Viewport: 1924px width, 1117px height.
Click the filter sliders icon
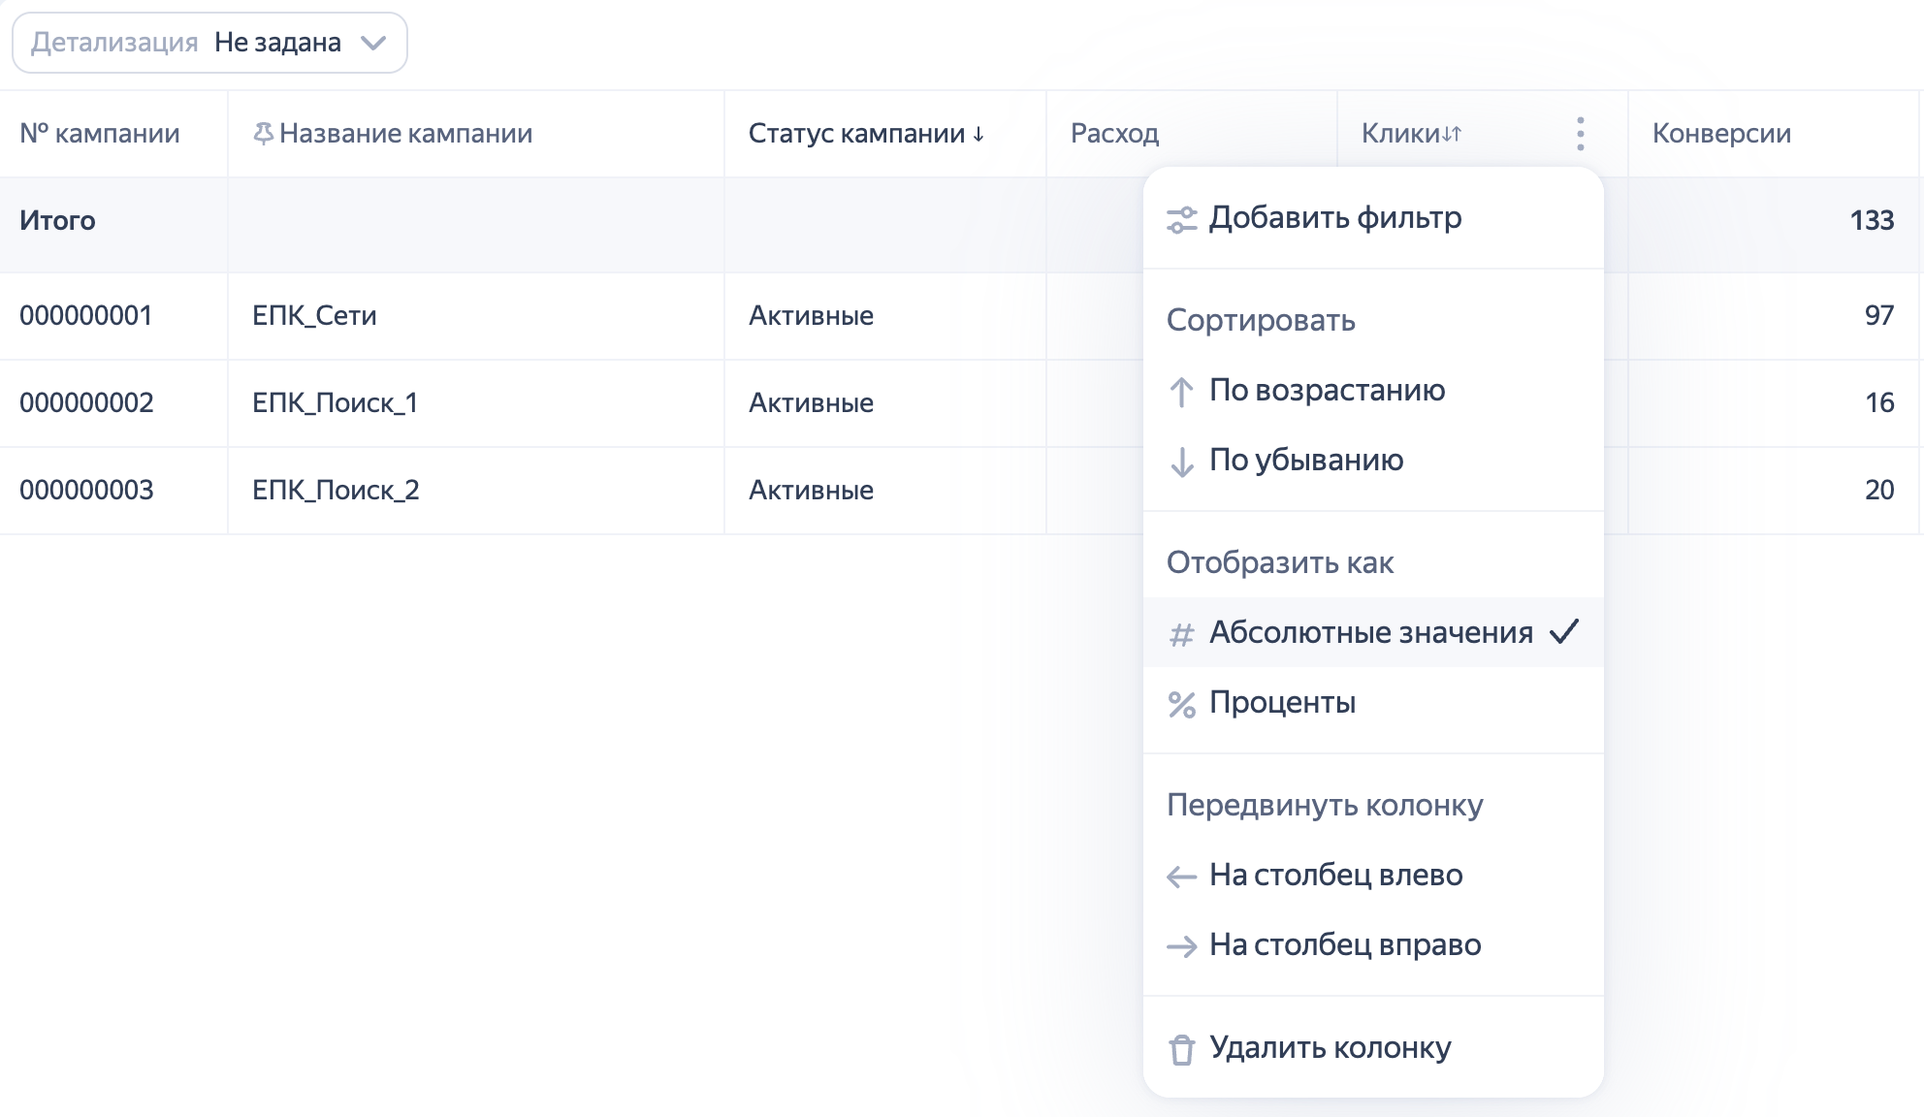1181,219
